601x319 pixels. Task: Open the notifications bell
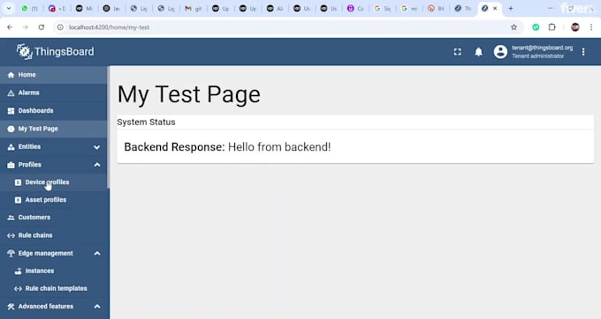click(x=478, y=52)
